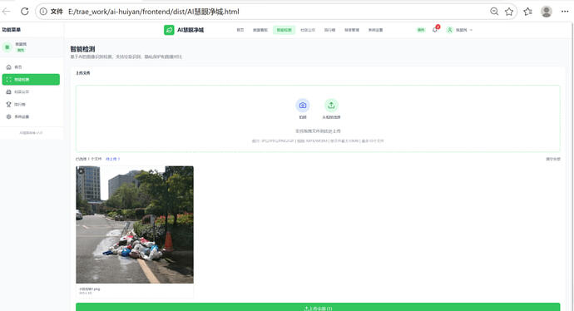The width and height of the screenshot is (574, 311).
Task: Click the camera take-photo icon
Action: point(302,106)
